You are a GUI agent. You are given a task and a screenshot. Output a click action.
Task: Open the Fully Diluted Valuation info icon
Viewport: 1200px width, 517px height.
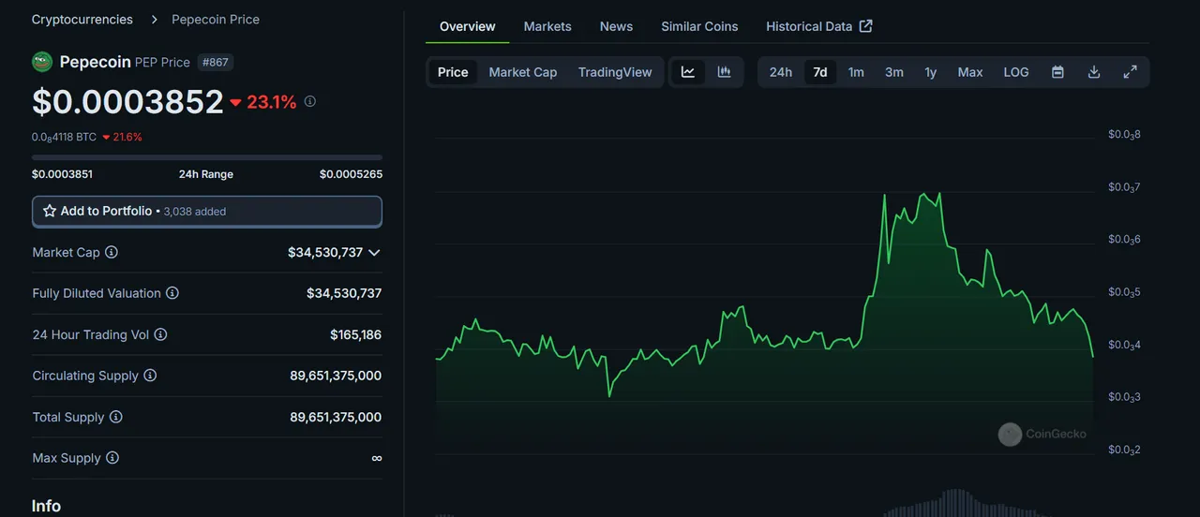pos(172,293)
